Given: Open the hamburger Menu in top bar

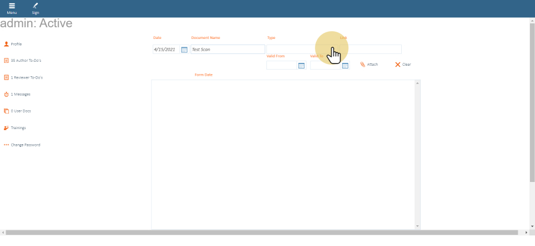Looking at the screenshot, I should (12, 6).
